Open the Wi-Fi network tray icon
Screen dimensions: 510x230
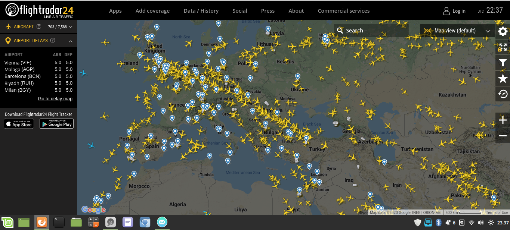472,223
